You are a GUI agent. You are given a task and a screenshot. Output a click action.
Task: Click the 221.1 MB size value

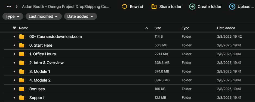coord(161,54)
